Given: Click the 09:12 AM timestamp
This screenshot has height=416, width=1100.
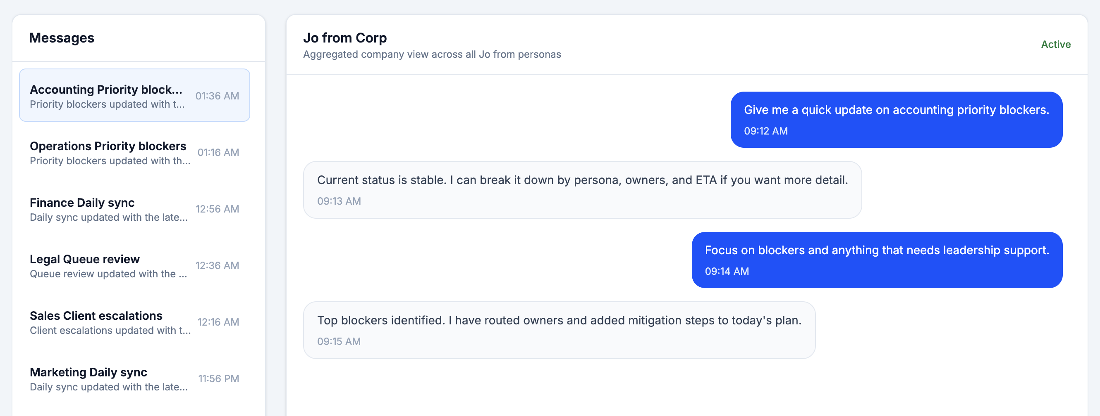Looking at the screenshot, I should click(765, 131).
